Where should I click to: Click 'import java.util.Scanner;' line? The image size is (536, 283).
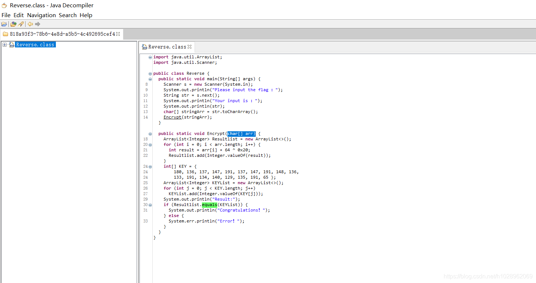pos(185,62)
